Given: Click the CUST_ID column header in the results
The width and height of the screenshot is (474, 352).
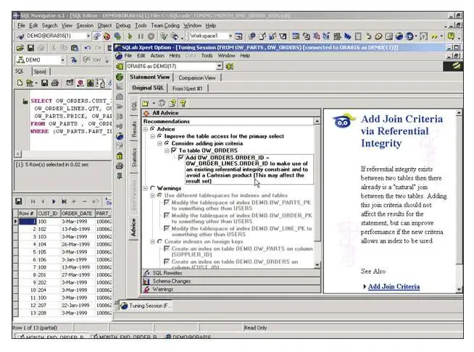Looking at the screenshot, I should click(48, 214).
